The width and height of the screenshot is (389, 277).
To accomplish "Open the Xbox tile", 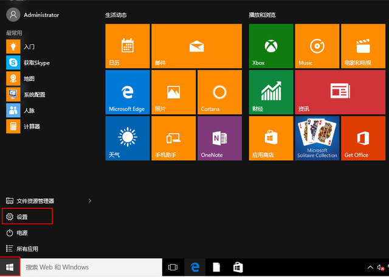I will pos(270,46).
